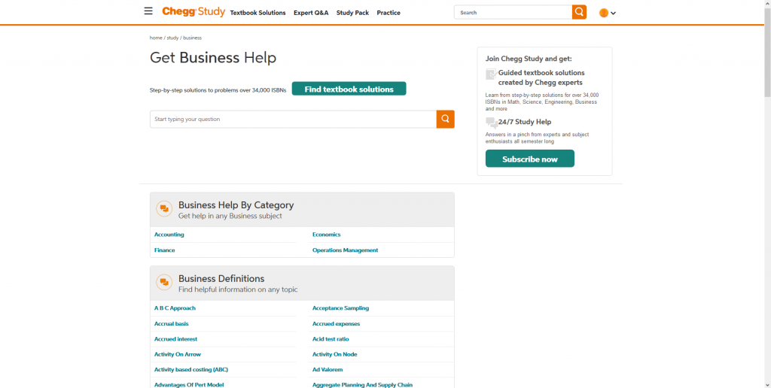Image resolution: width=771 pixels, height=388 pixels.
Task: Open Textbook Solutions in the navigation bar
Action: [258, 13]
